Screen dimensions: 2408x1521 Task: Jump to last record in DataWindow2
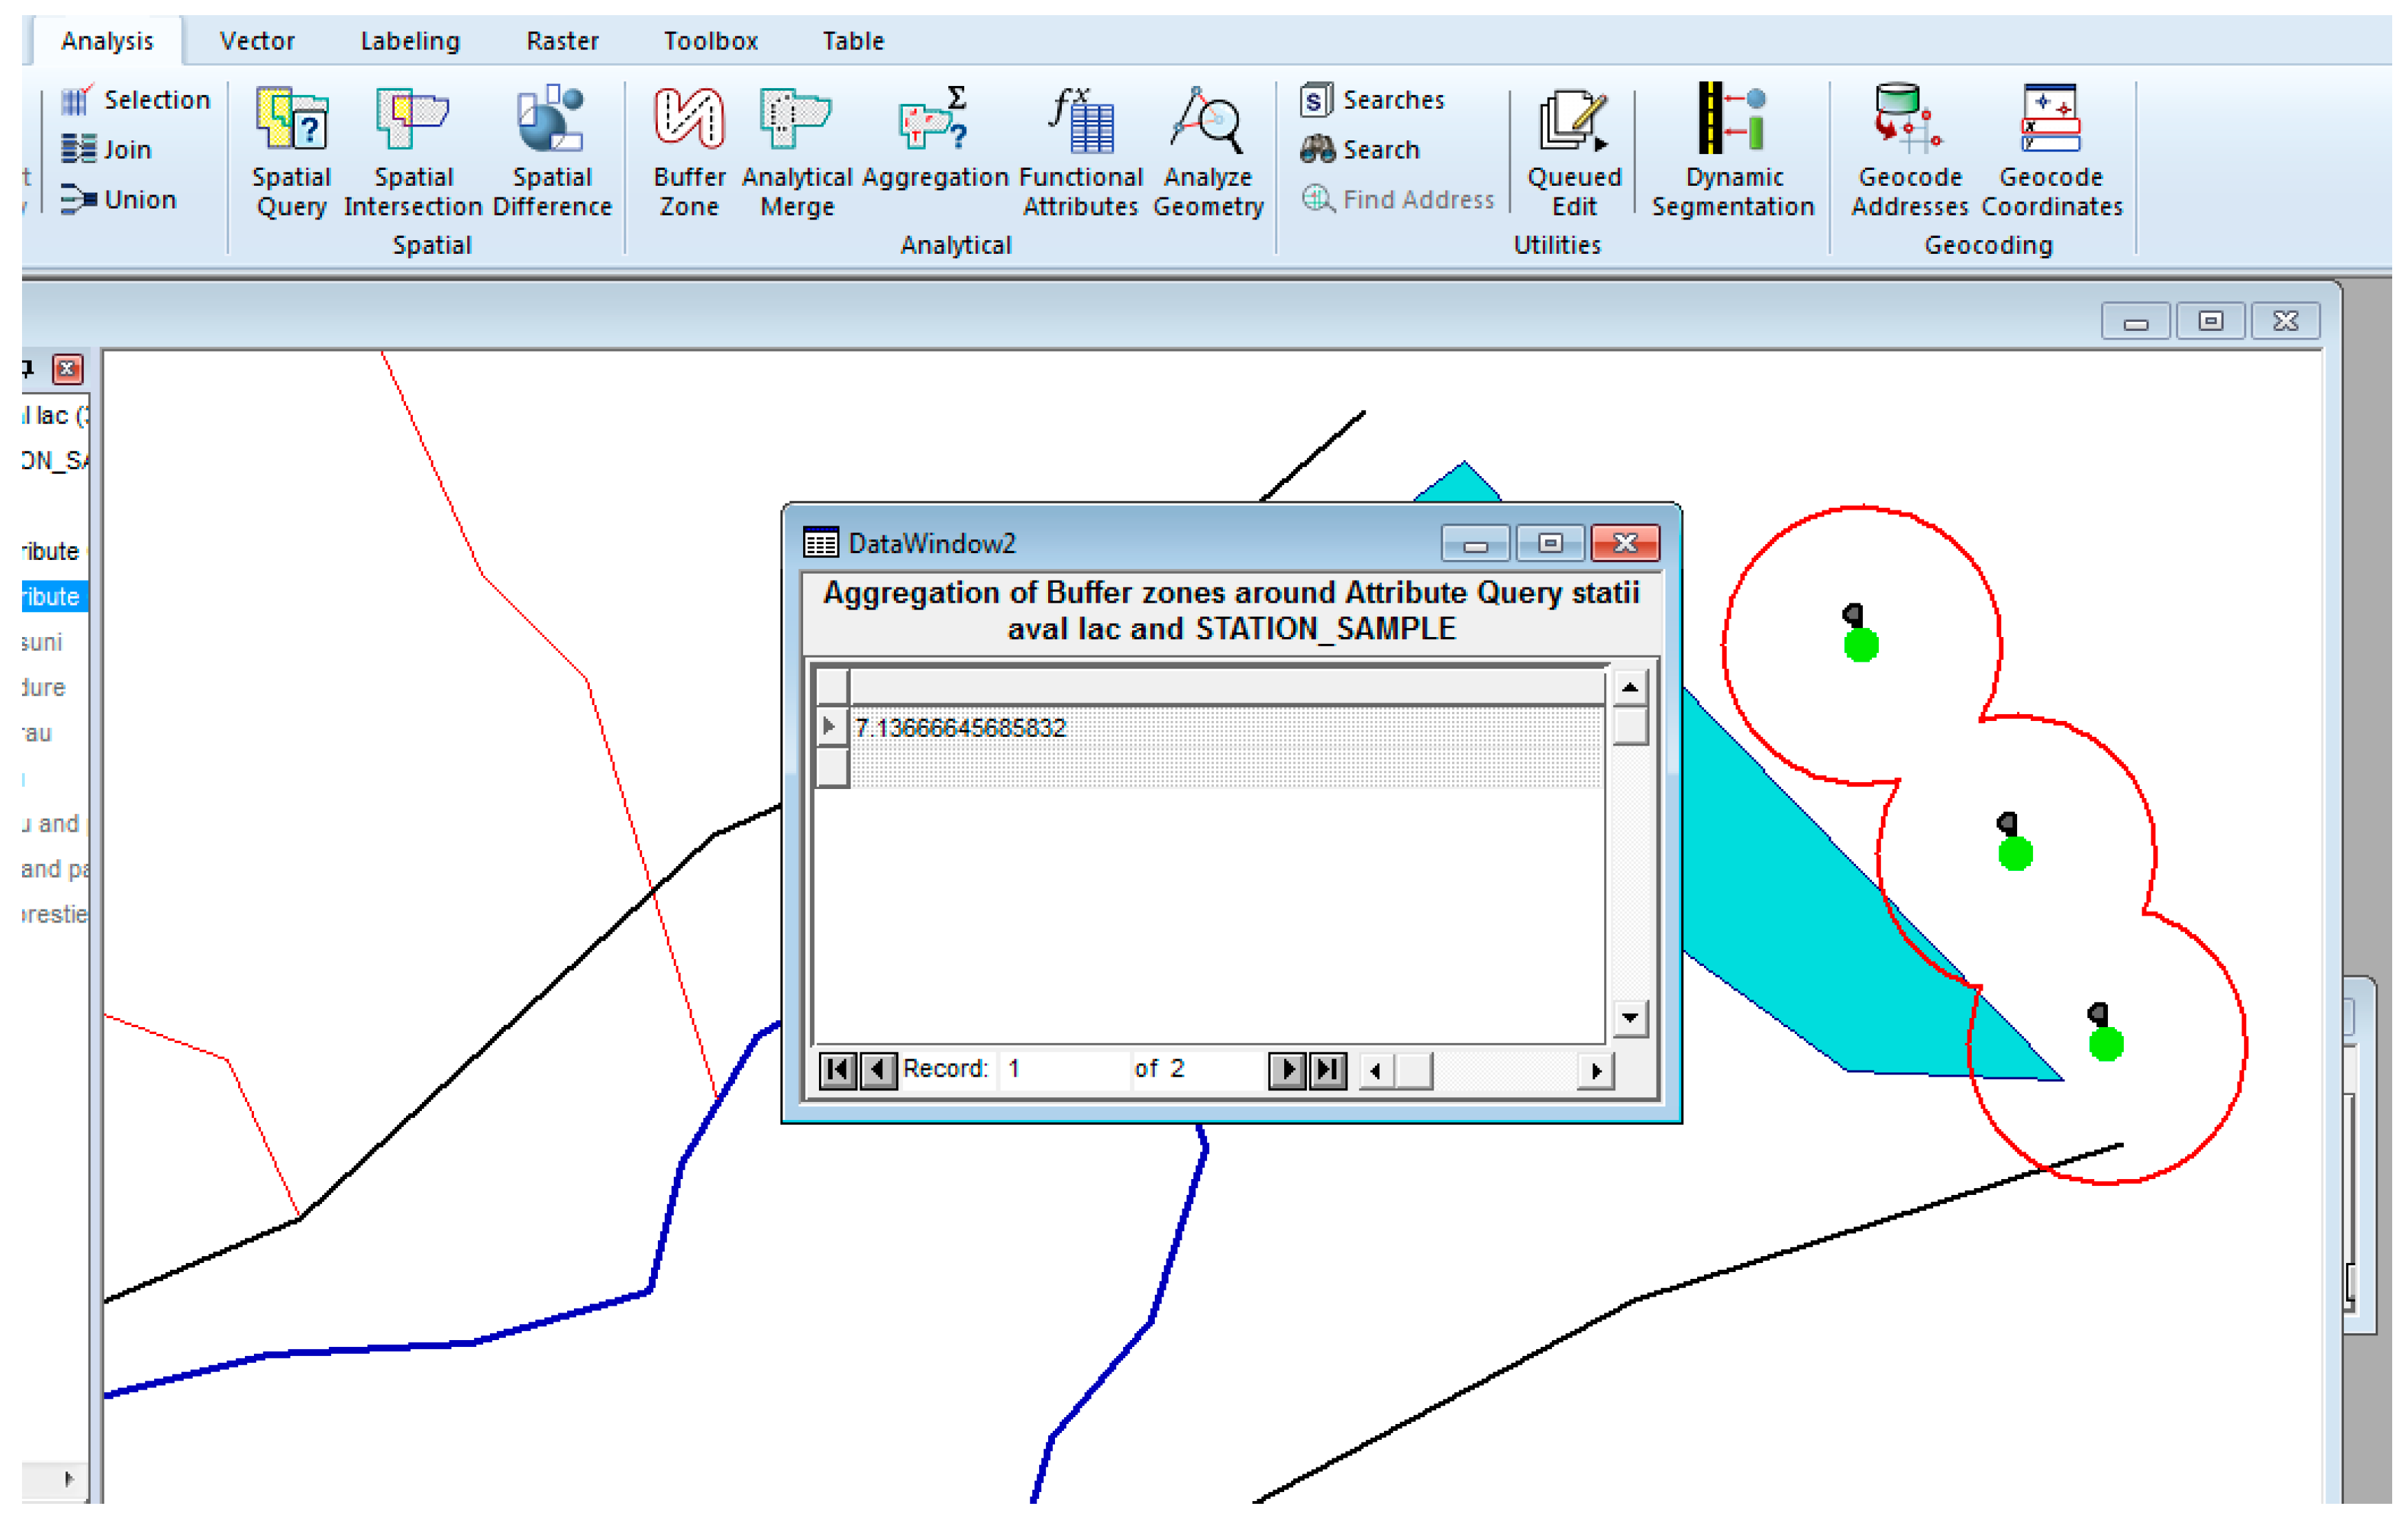pyautogui.click(x=1328, y=1069)
